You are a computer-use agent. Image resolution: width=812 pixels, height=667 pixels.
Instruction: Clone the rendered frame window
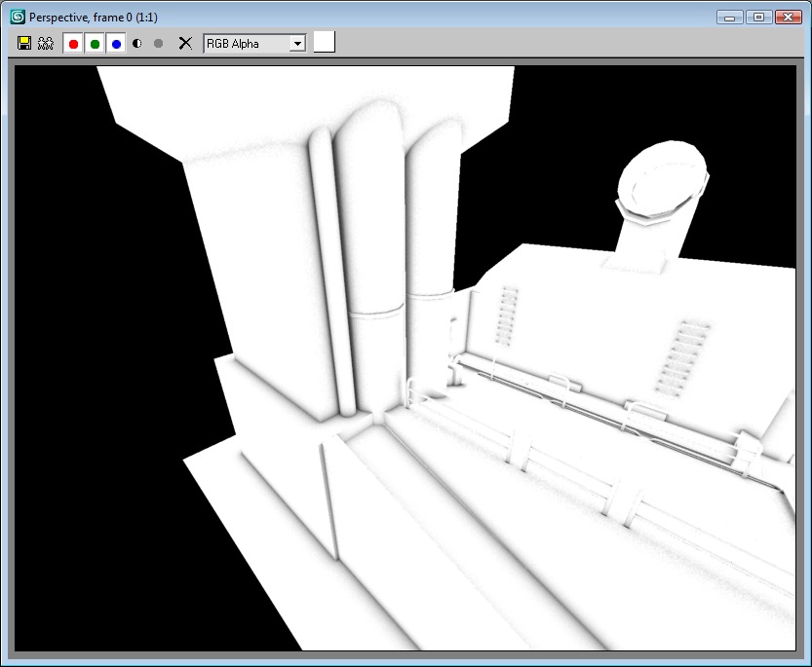point(45,44)
